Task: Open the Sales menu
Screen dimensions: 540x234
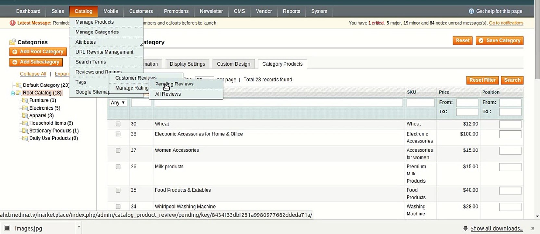Action: [x=58, y=11]
